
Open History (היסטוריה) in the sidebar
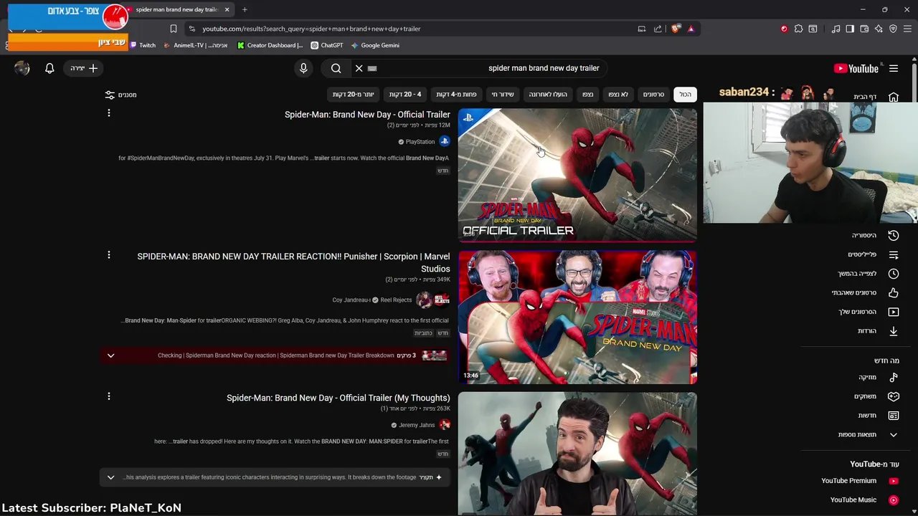point(875,235)
